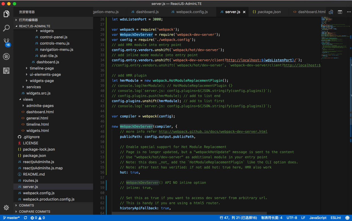Screen dimensions: 352x221
Task: Click the Manage gear icon
Action: click(6, 208)
